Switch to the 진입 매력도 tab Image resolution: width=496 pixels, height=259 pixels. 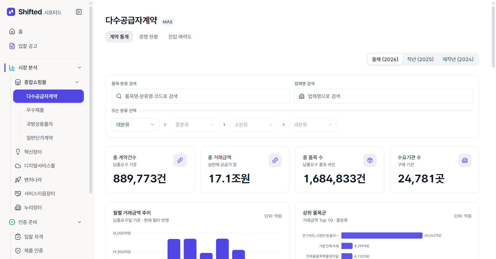tap(180, 37)
